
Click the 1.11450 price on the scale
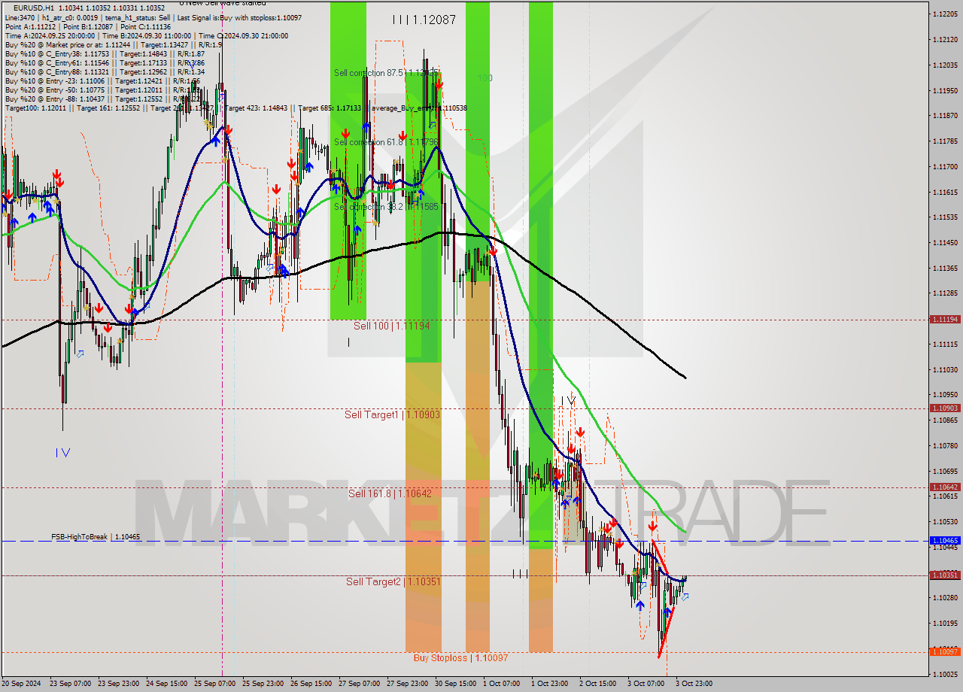[x=945, y=242]
